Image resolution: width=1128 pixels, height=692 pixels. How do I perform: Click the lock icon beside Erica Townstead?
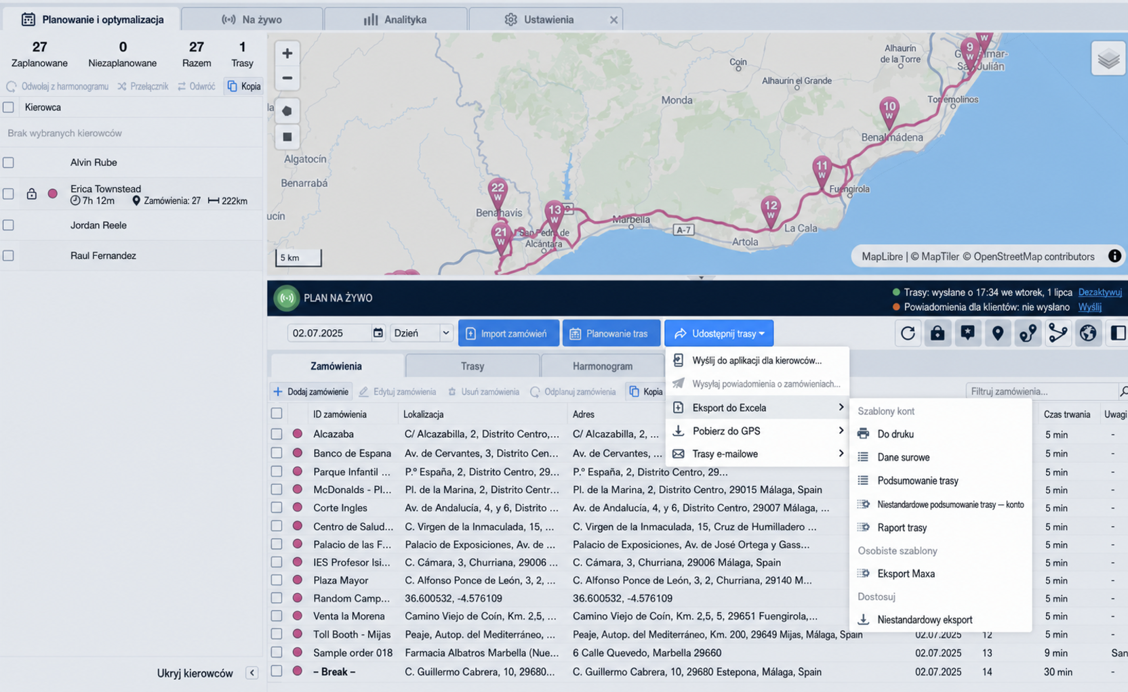[31, 194]
